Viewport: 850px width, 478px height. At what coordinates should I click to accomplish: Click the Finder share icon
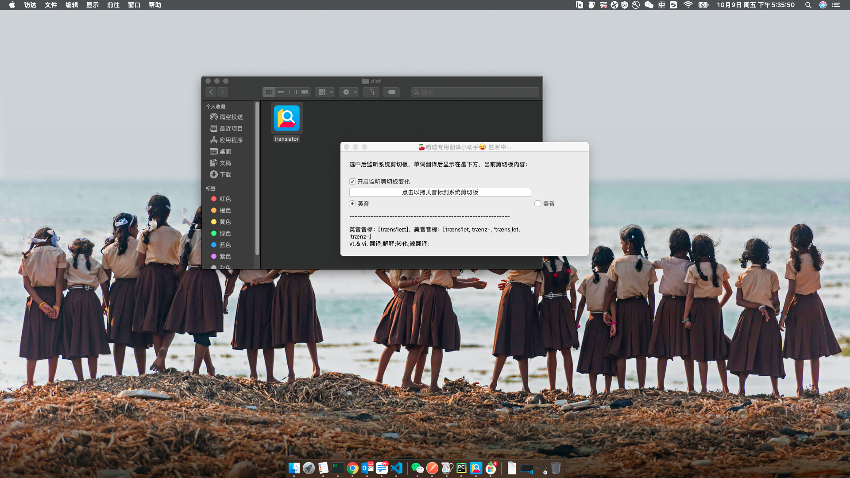click(371, 92)
